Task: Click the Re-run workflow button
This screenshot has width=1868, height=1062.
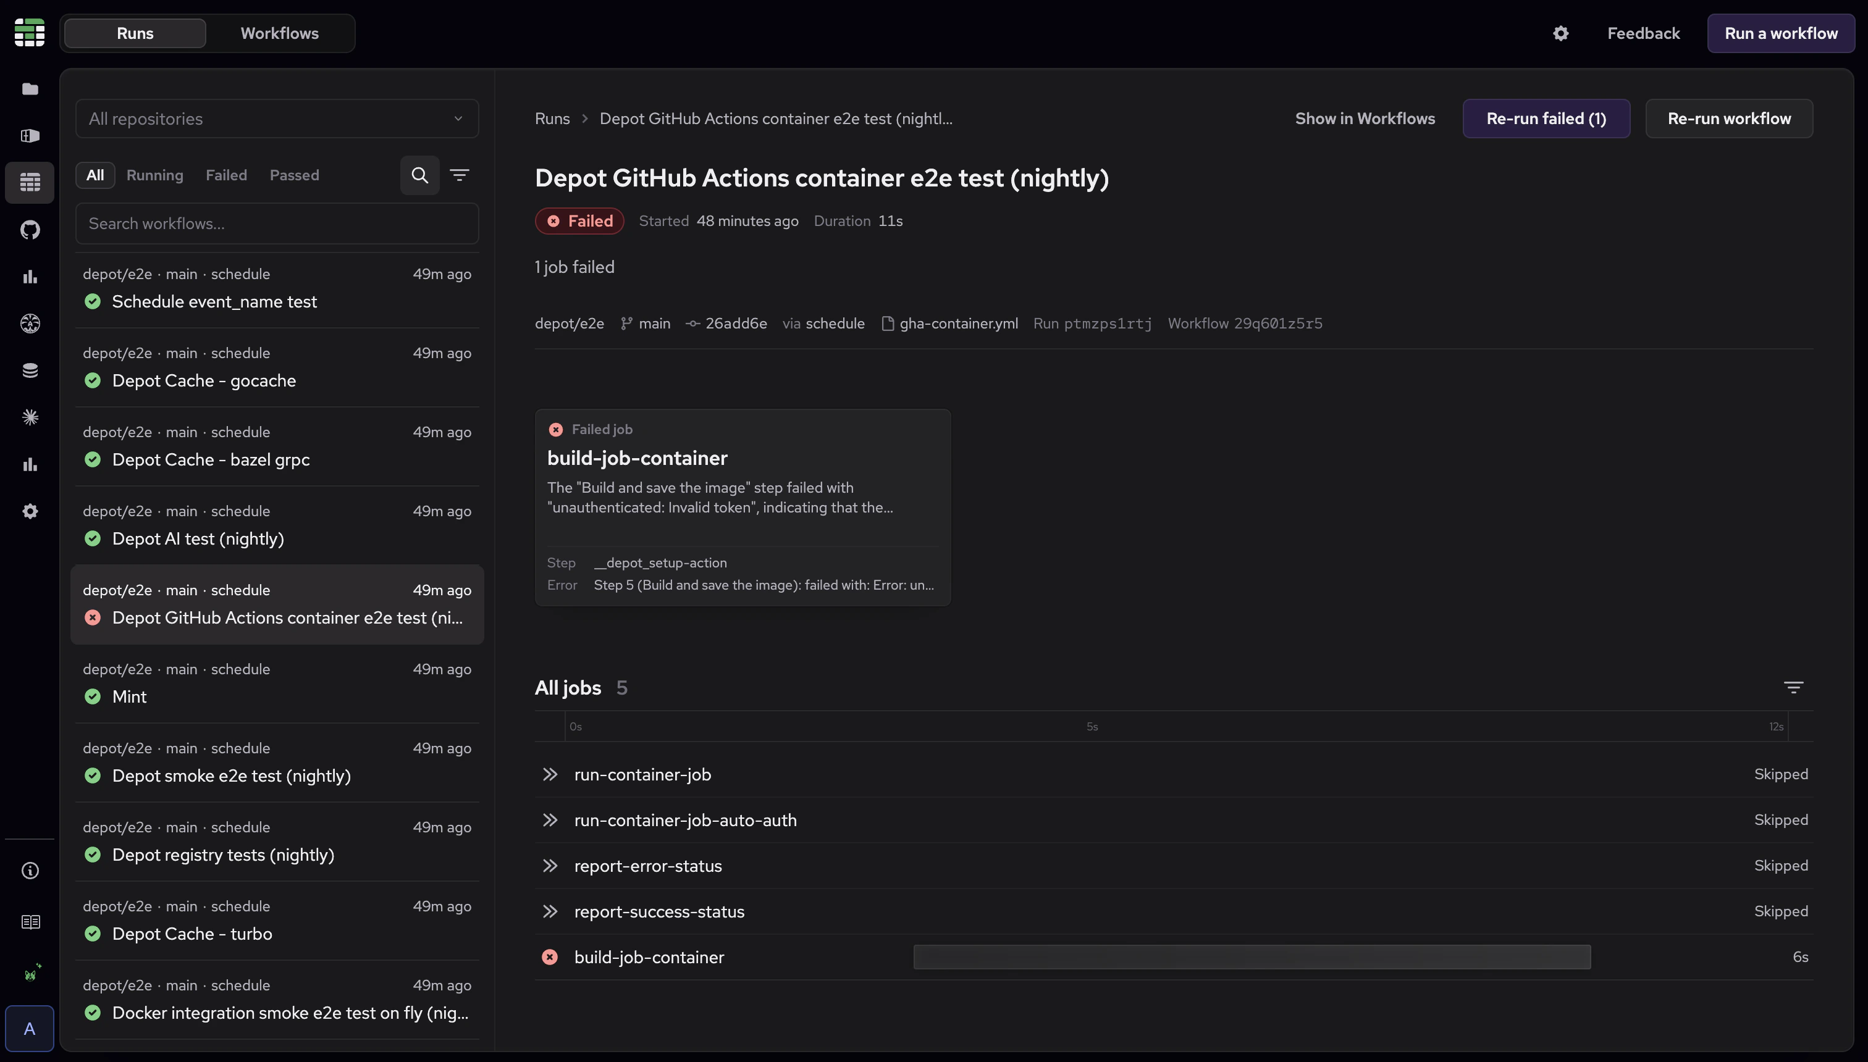Action: point(1728,118)
